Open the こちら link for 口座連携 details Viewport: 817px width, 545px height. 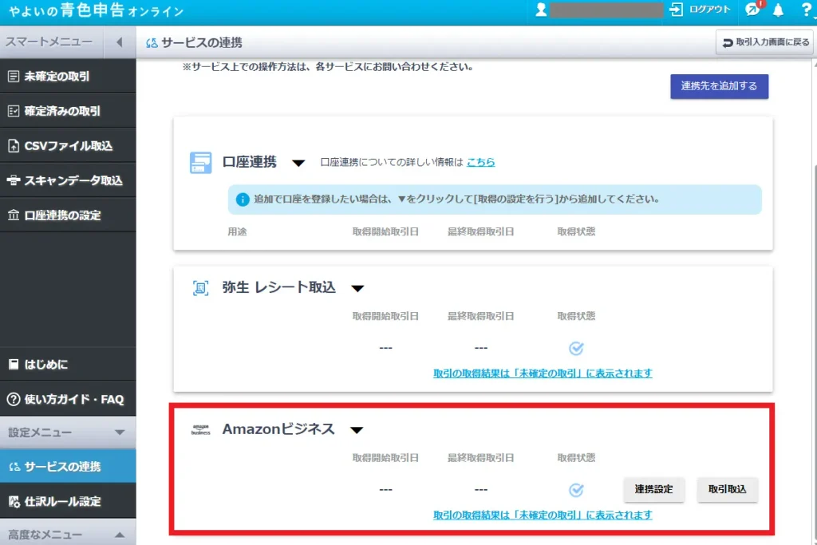tap(480, 162)
